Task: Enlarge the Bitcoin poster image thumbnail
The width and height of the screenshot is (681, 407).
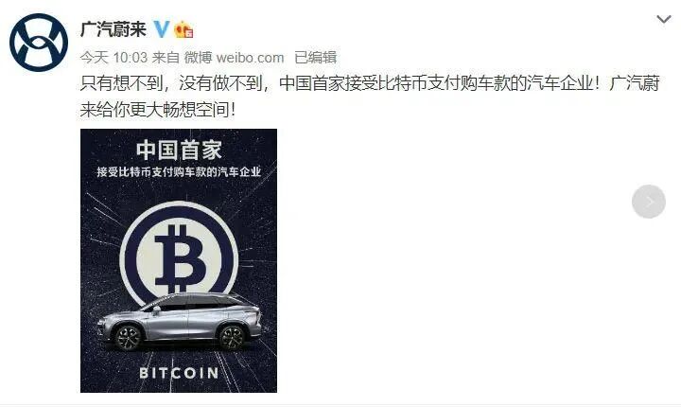Action: (x=179, y=260)
